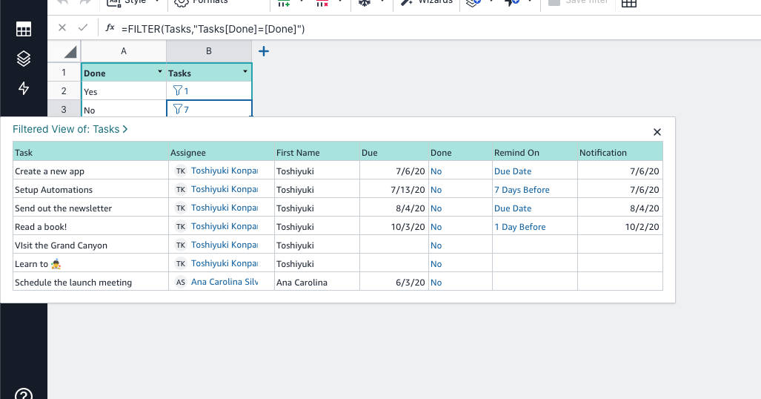Image resolution: width=761 pixels, height=399 pixels.
Task: Open the Tasks column header dropdown
Action: (245, 72)
